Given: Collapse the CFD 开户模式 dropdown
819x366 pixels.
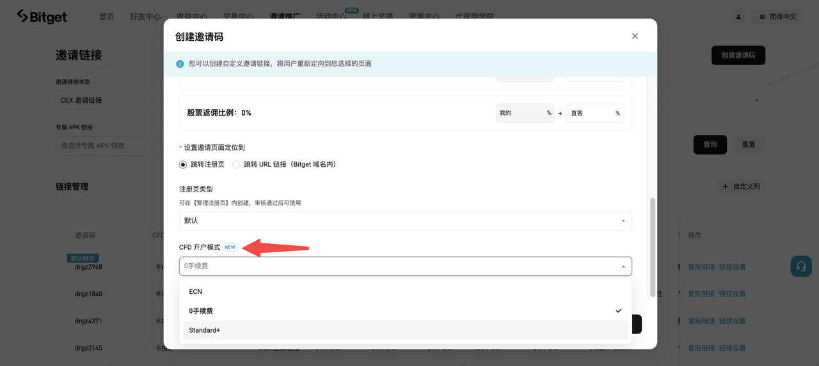Looking at the screenshot, I should (x=405, y=266).
